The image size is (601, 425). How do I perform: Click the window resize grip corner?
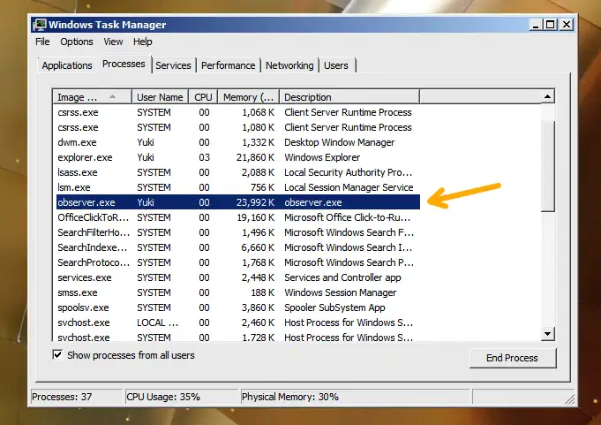click(x=570, y=398)
